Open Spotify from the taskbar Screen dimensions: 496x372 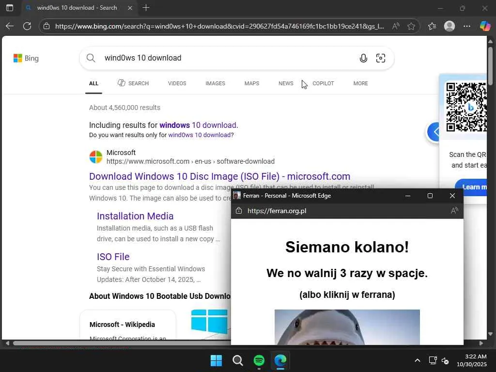[x=259, y=360]
